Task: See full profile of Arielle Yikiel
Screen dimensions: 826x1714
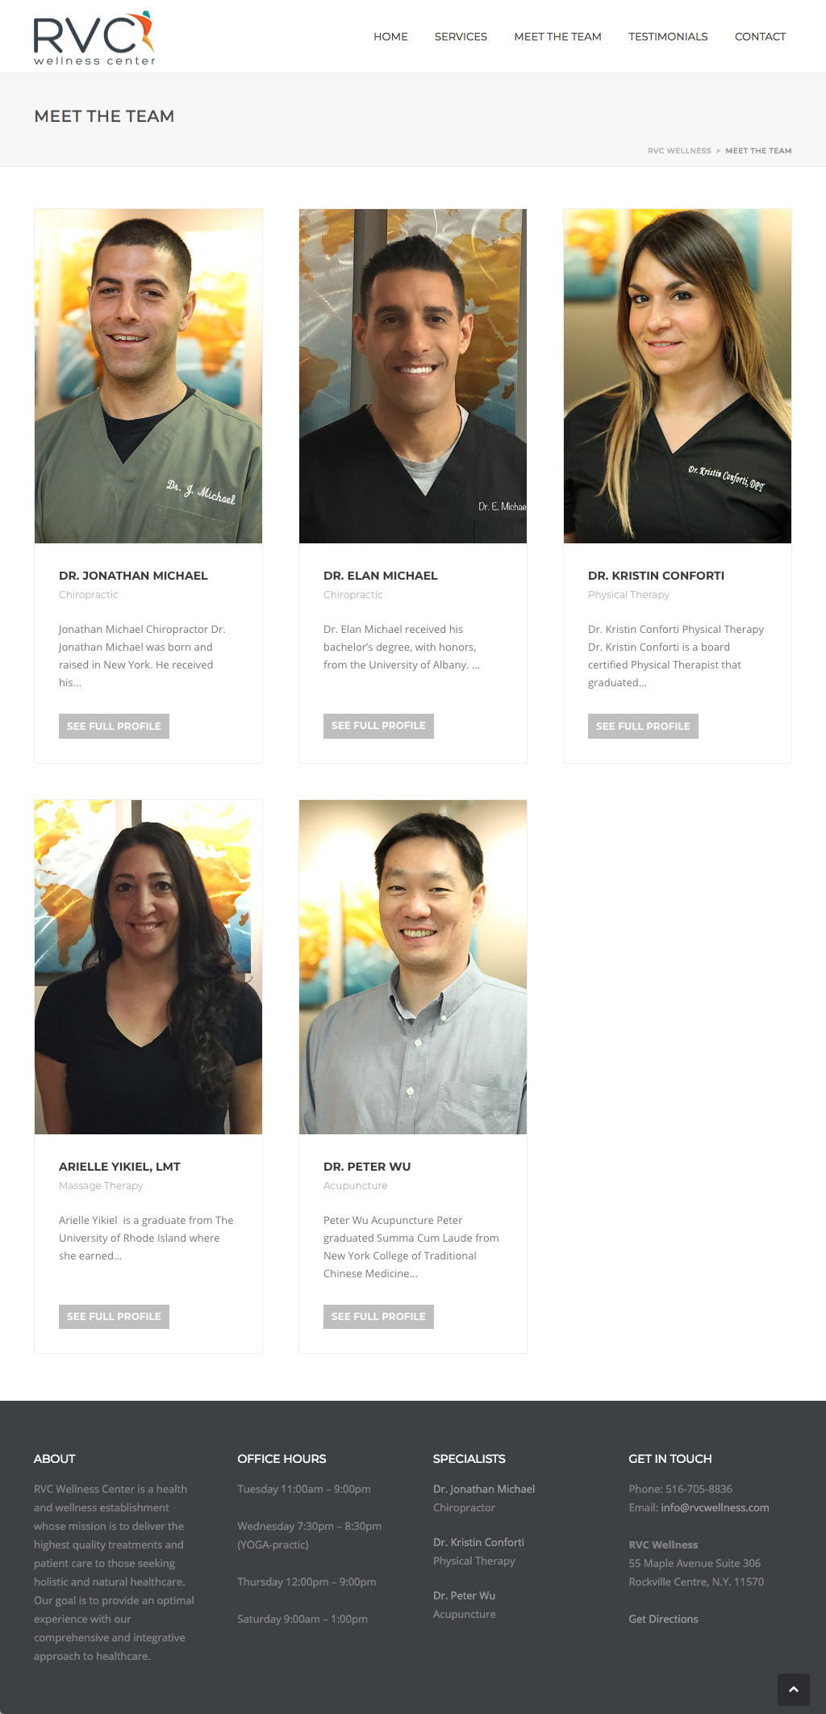Action: point(114,1316)
